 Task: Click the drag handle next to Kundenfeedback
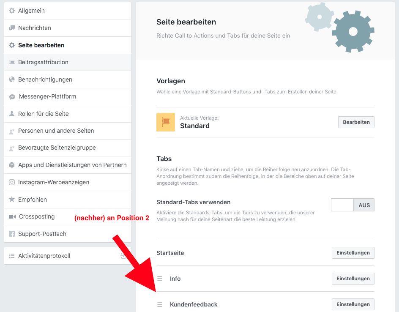[x=160, y=304]
